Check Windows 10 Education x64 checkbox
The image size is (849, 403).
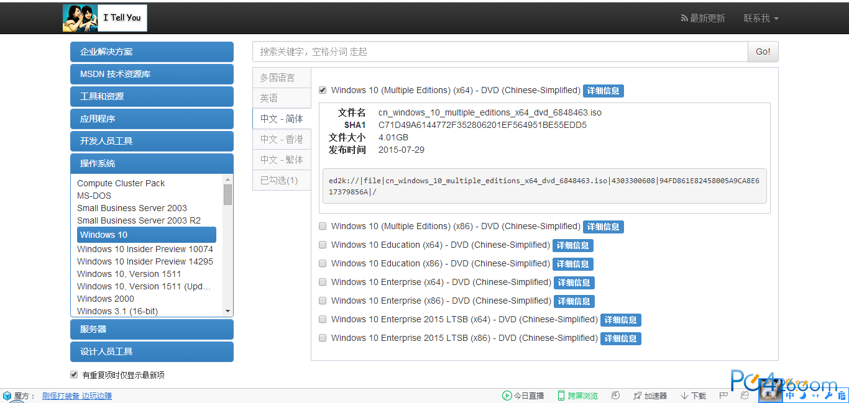323,245
